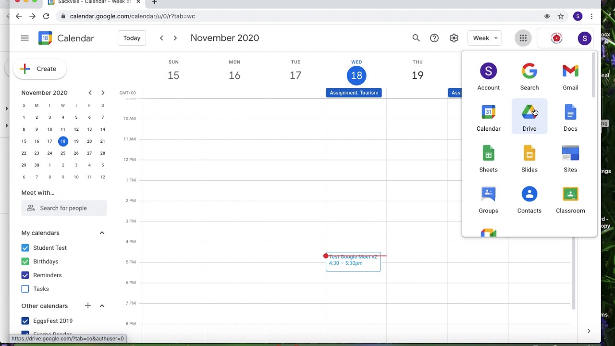The width and height of the screenshot is (615, 346).
Task: Show side panel chevron bottom right
Action: pyautogui.click(x=589, y=331)
